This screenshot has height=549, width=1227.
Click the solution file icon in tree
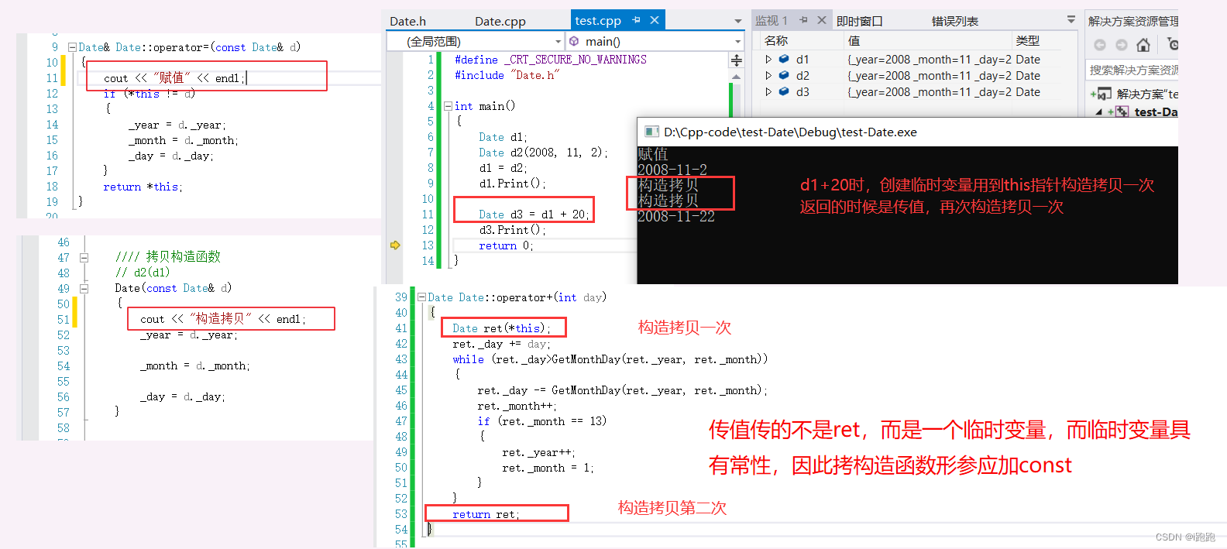coord(1103,94)
